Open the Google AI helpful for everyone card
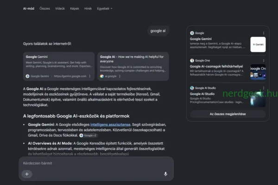The height and width of the screenshot is (185, 278). coord(133,67)
